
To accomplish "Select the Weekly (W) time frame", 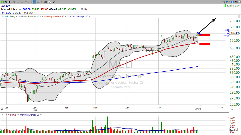I will click(x=38, y=2).
